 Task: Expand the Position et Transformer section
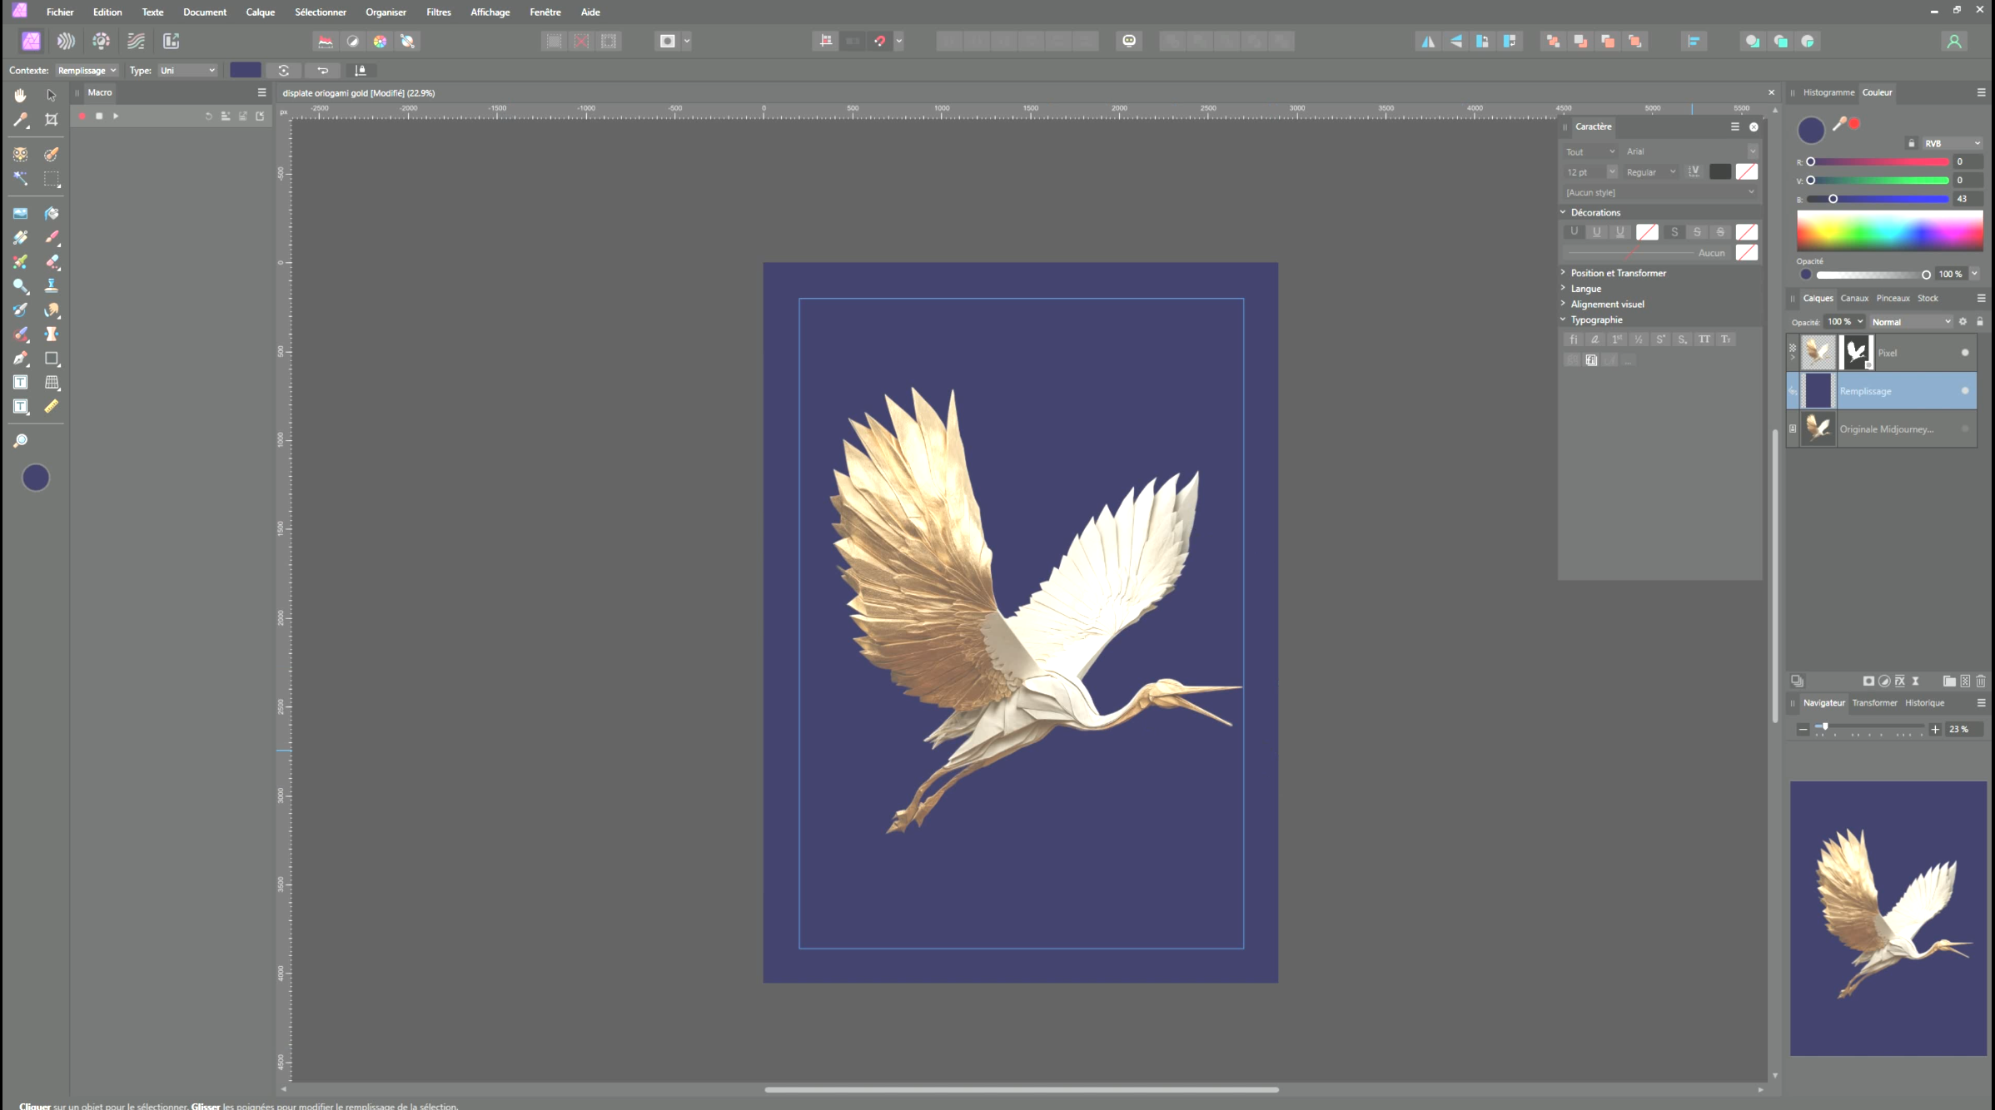click(1617, 273)
